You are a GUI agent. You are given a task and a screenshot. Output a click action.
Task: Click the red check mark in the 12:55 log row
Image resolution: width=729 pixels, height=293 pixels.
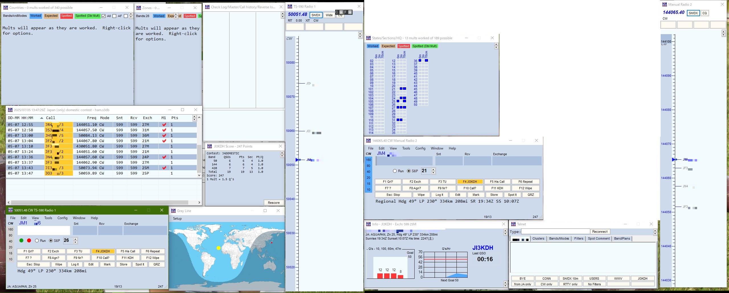[164, 124]
